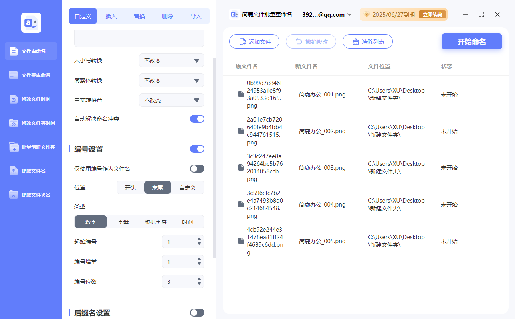Enable 仅使用编号作为文件名

pyautogui.click(x=197, y=169)
